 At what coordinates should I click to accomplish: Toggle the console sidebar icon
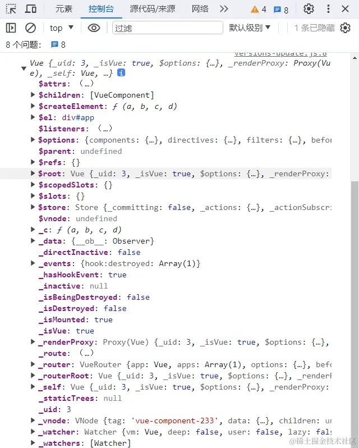pos(11,28)
